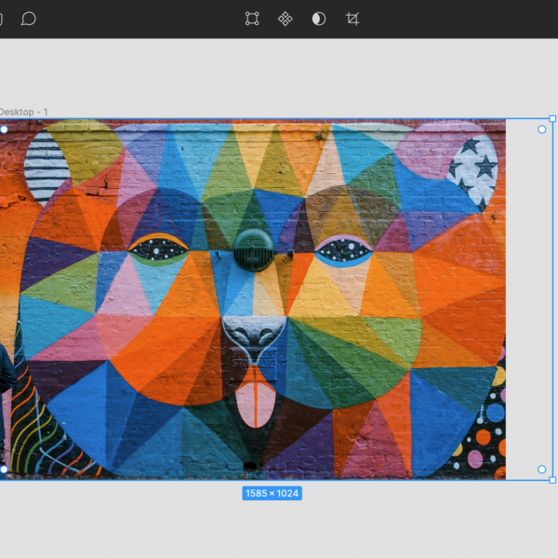The width and height of the screenshot is (558, 558).
Task: Click the bear's gray nose in mural
Action: point(253,335)
